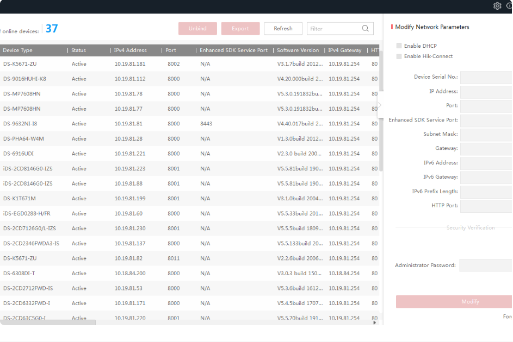Click the Status column header
Image resolution: width=513 pixels, height=342 pixels.
pos(79,50)
